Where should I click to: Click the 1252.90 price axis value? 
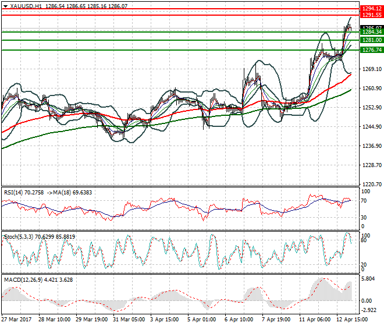click(x=372, y=107)
